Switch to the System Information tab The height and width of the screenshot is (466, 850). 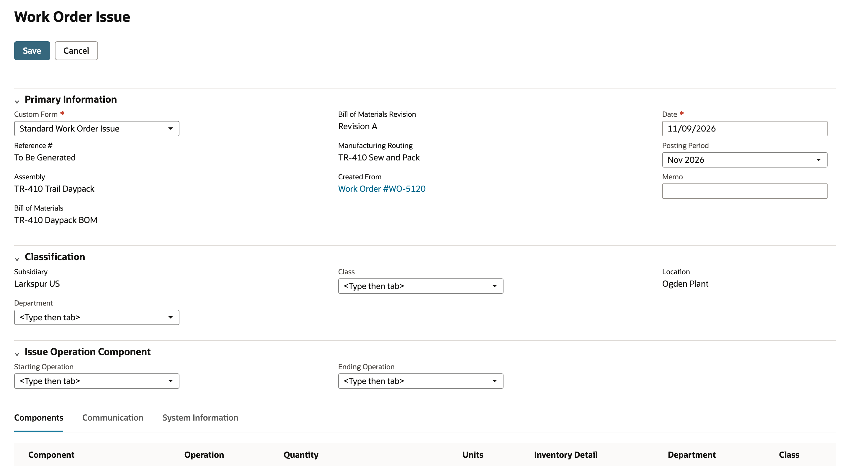click(x=200, y=418)
